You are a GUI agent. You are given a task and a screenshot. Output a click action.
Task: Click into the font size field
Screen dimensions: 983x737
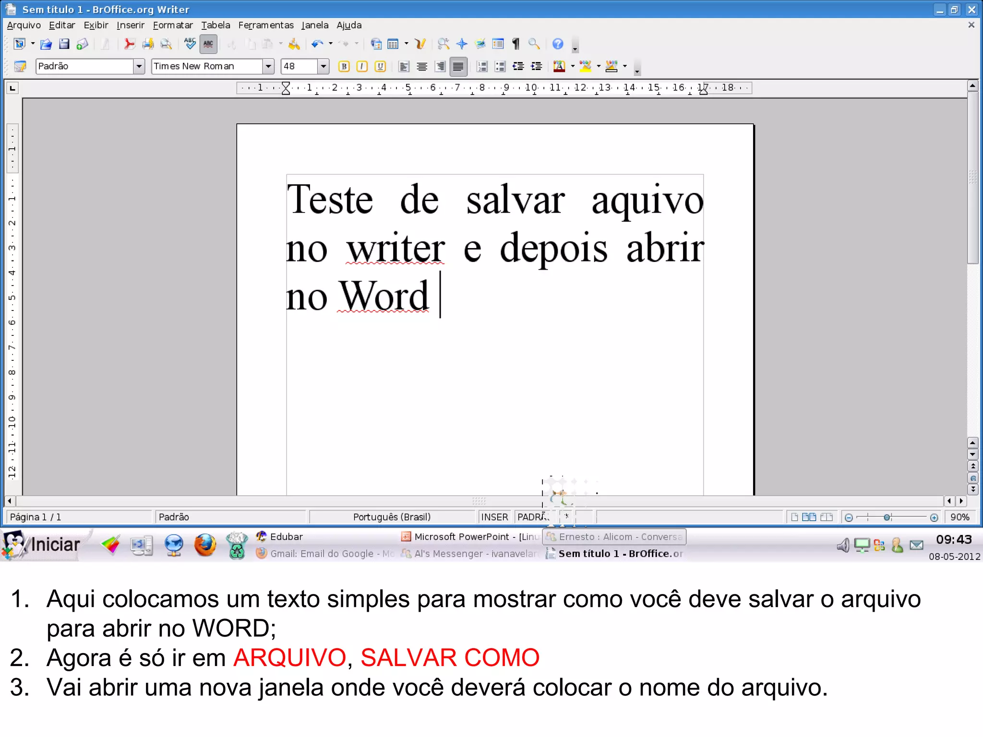pos(300,66)
